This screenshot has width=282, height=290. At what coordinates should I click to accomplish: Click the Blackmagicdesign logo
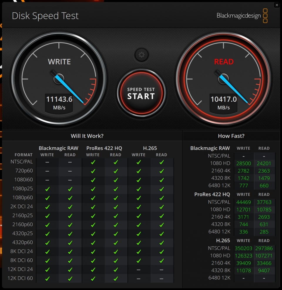[x=242, y=16]
